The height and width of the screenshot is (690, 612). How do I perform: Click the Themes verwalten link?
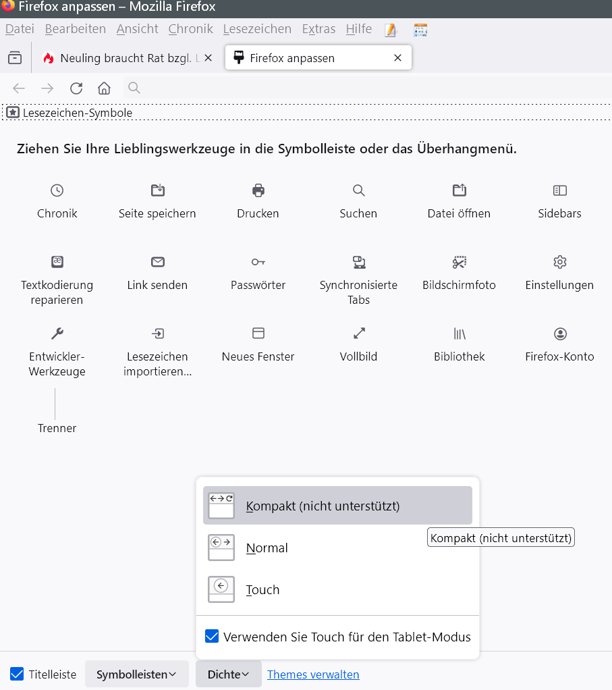point(313,674)
